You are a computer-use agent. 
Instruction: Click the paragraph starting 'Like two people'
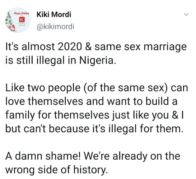pos(97,108)
